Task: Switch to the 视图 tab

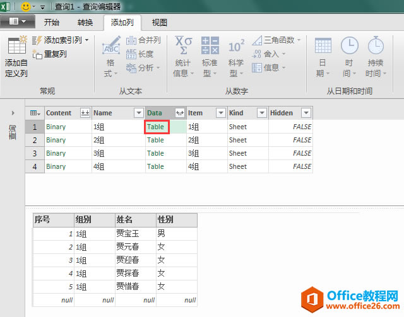Action: (160, 23)
